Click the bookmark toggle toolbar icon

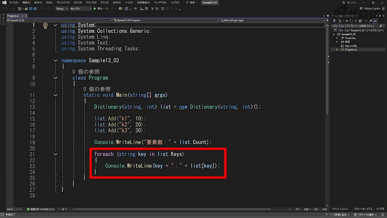coord(162,9)
